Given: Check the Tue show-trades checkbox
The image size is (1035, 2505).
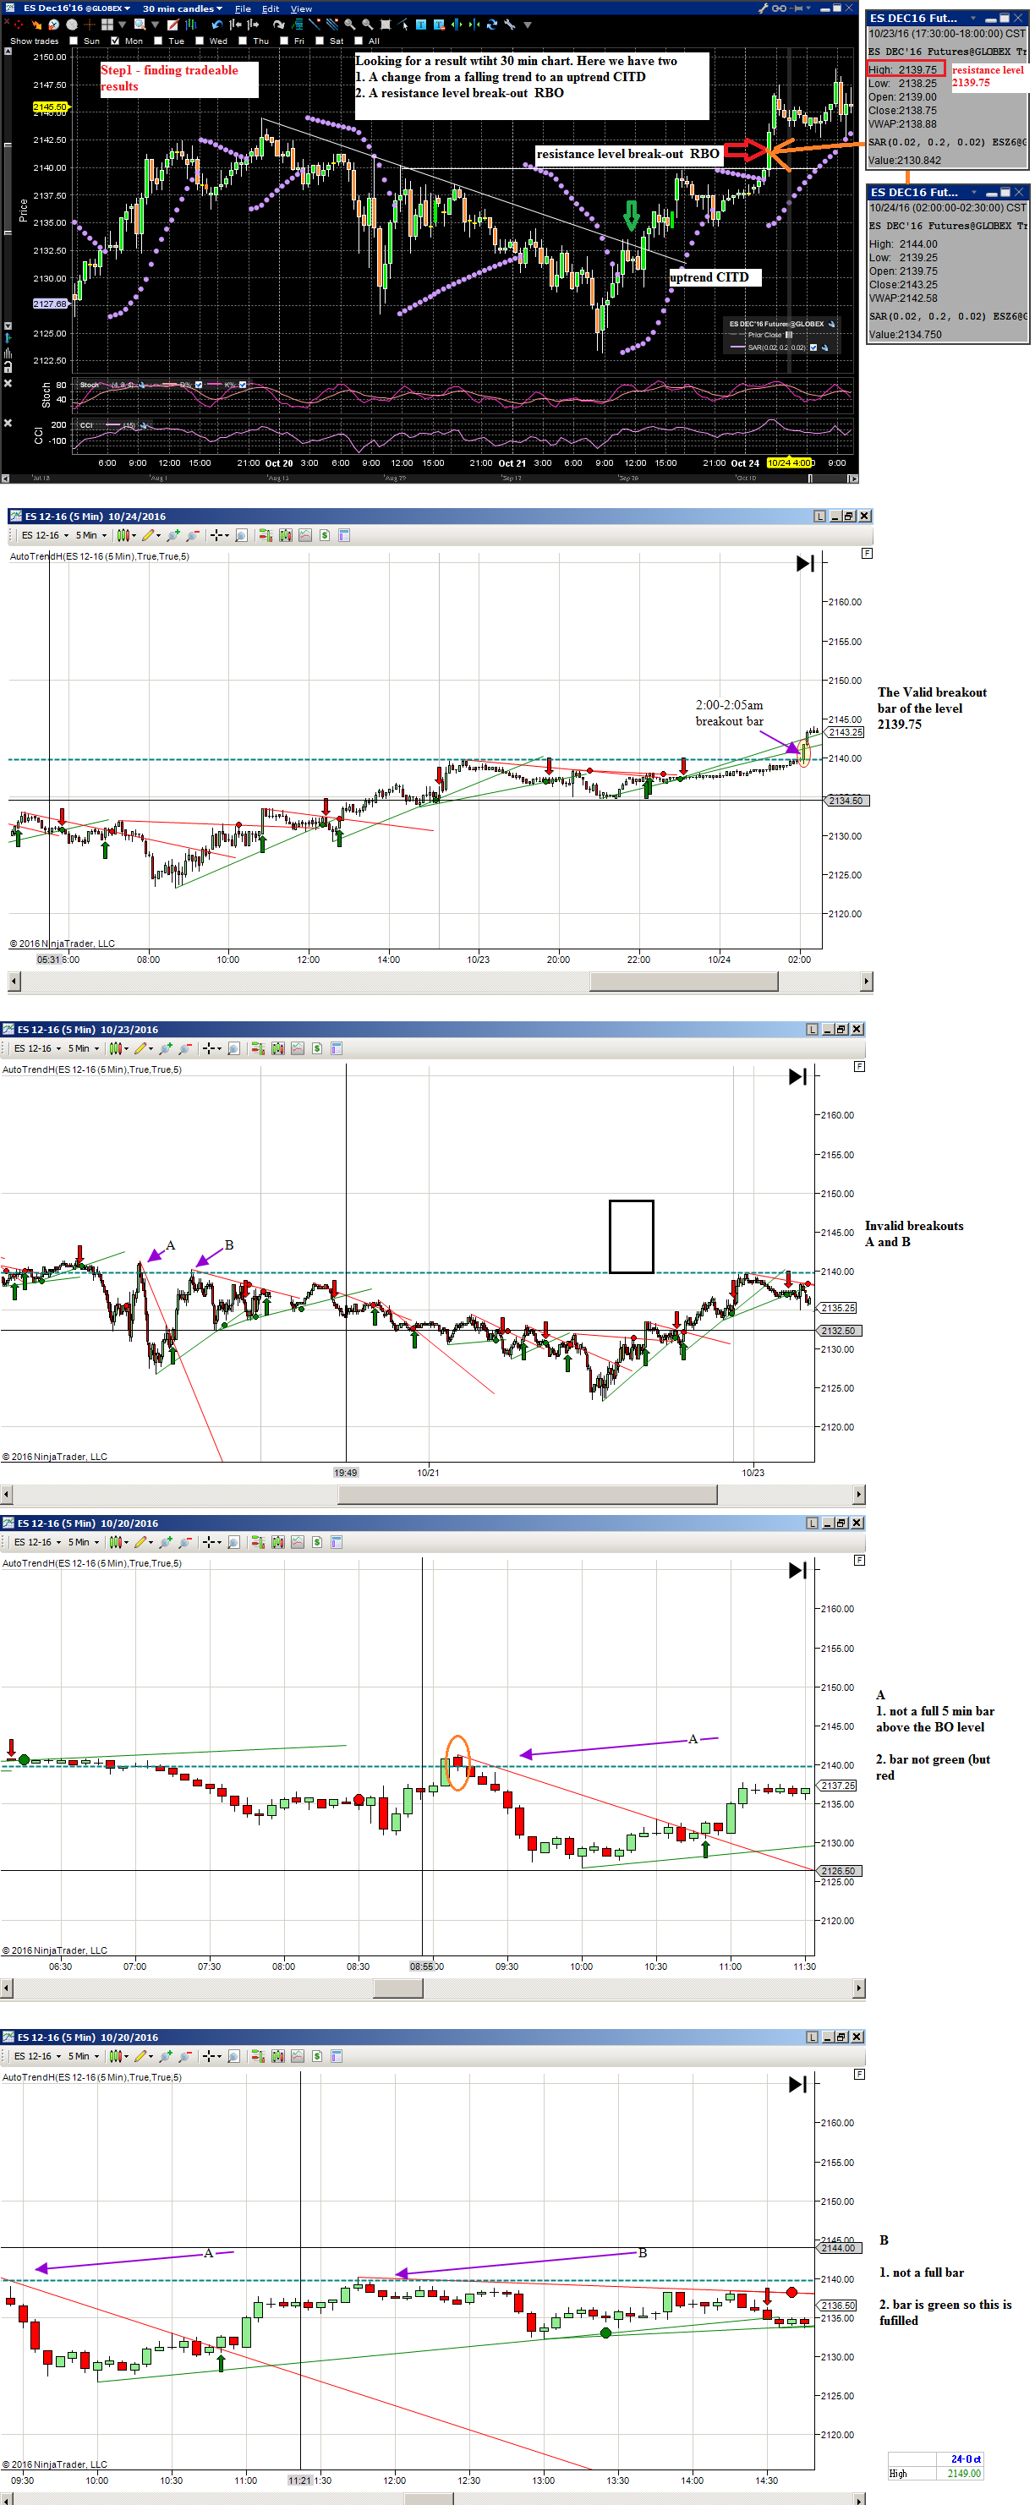Looking at the screenshot, I should pos(159,41).
